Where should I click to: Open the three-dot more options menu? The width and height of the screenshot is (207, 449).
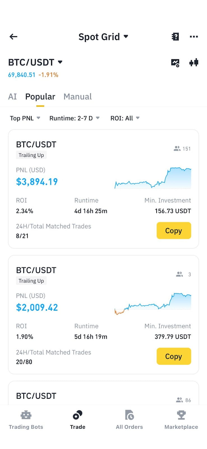(x=194, y=36)
